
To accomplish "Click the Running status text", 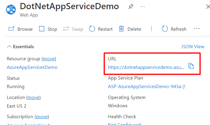I will pos(16,87).
